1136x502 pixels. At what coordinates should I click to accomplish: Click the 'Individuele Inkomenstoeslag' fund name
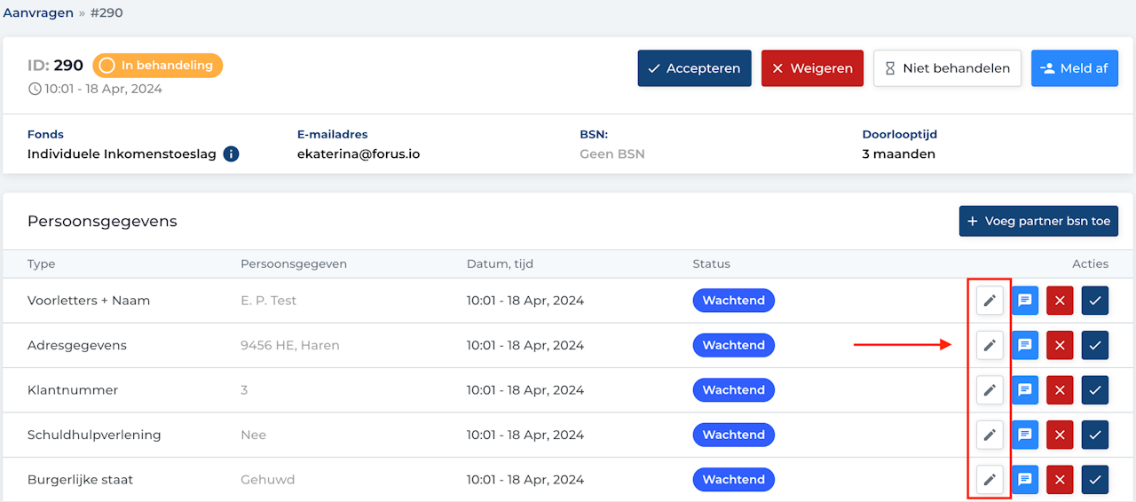(122, 154)
